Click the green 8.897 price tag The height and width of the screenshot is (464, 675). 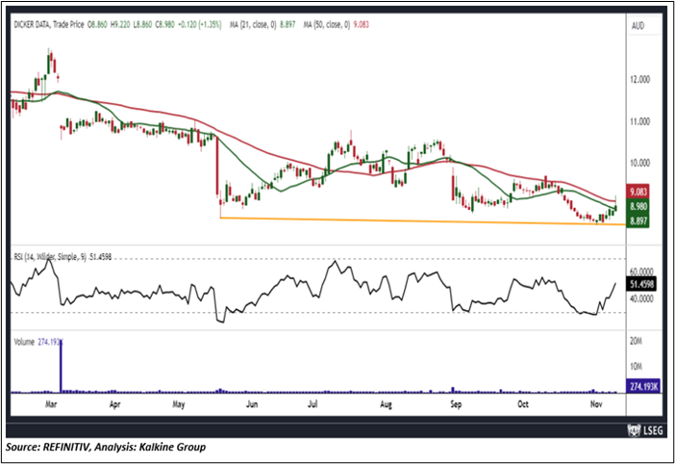(x=637, y=220)
